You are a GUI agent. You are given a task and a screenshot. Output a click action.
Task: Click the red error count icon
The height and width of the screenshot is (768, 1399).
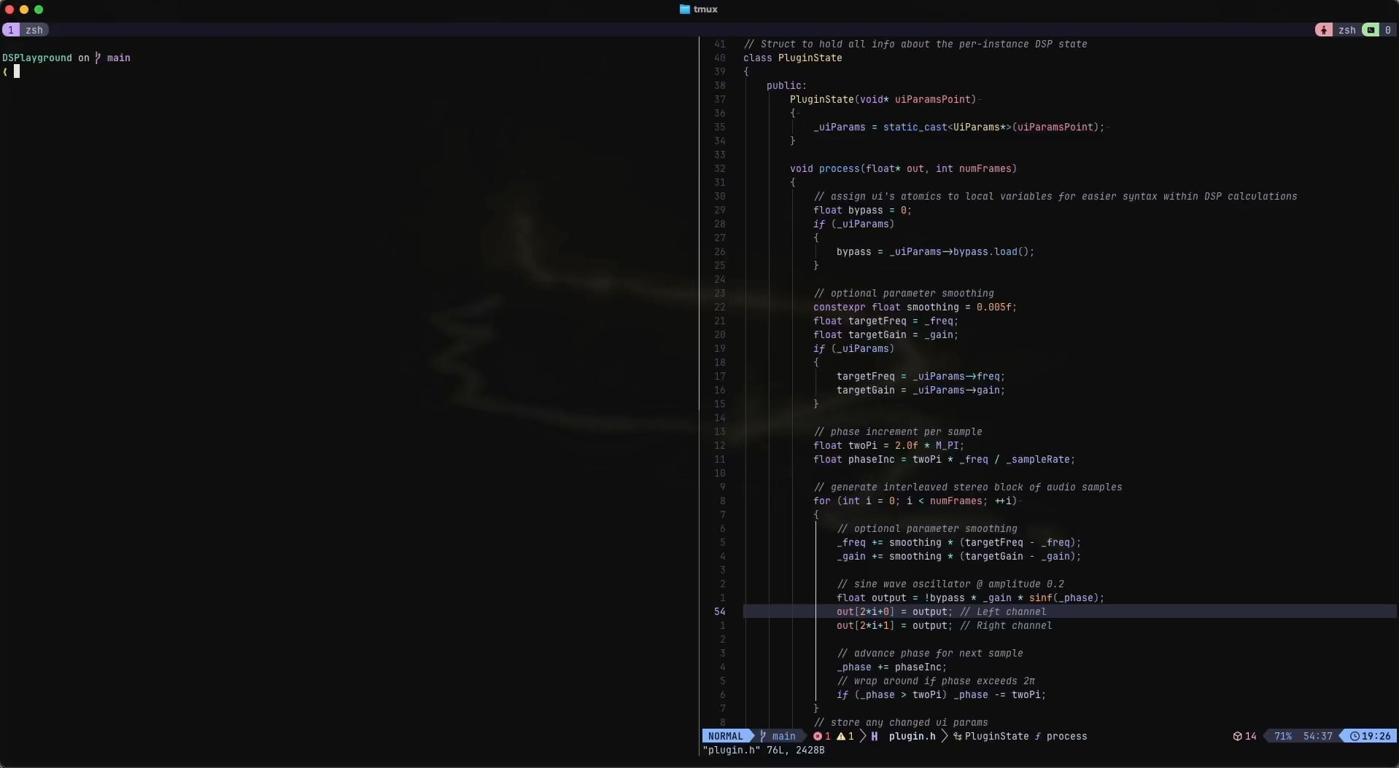pos(817,736)
